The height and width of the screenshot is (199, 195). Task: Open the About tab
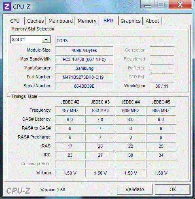[153, 21]
